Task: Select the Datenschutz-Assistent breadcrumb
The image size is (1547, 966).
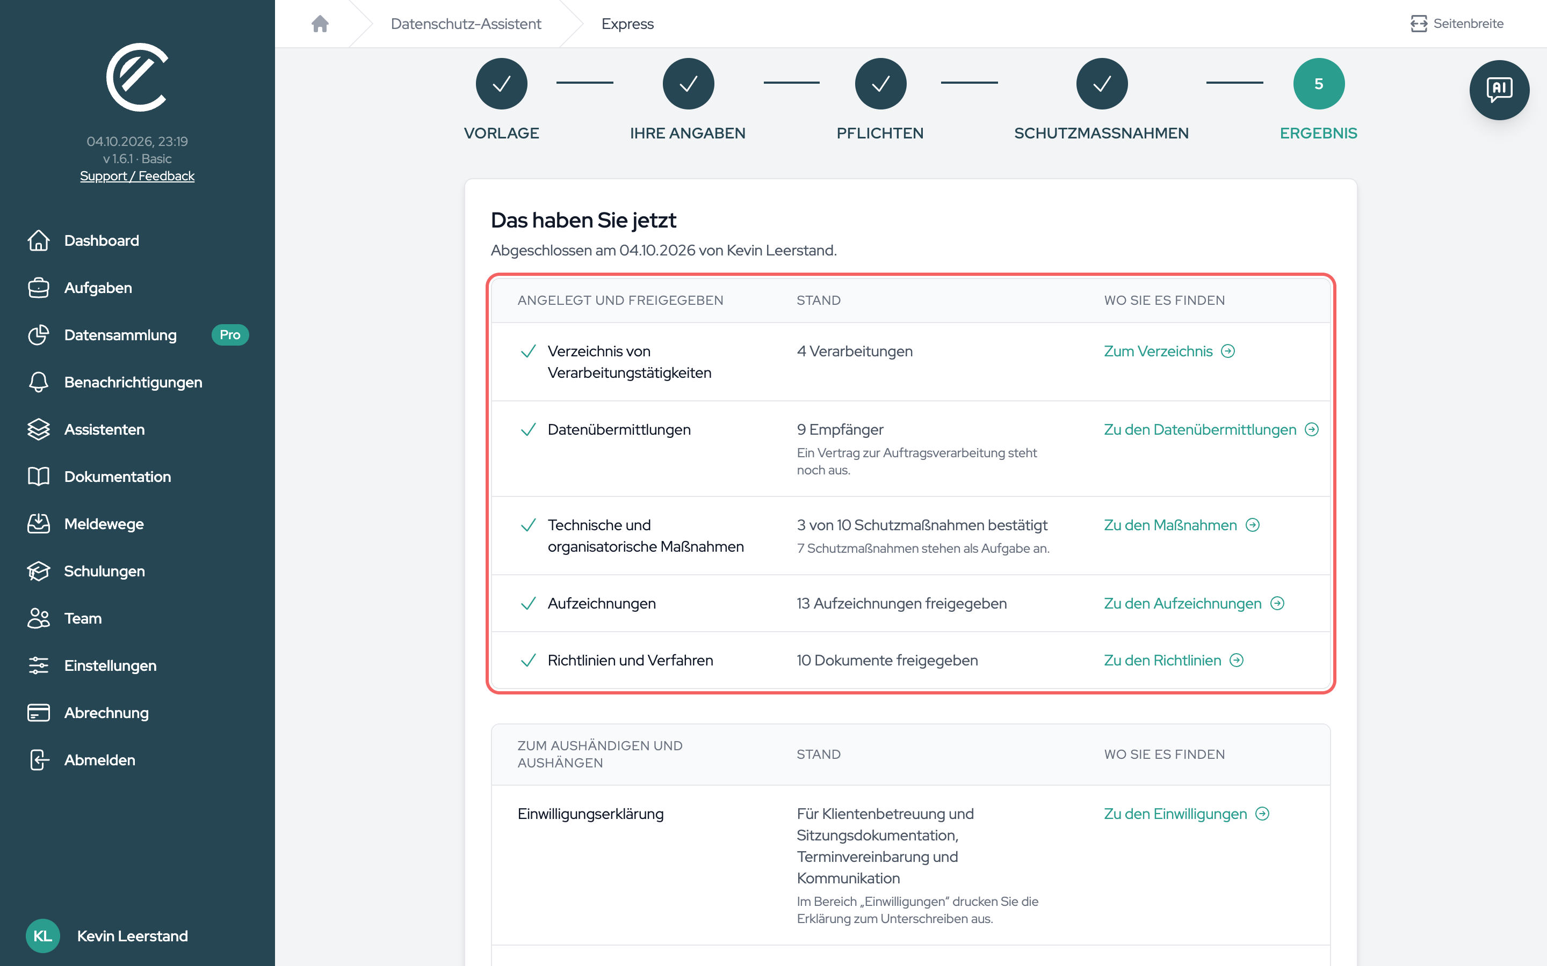Action: pos(465,24)
